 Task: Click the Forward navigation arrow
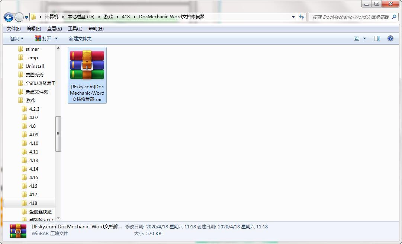point(19,17)
